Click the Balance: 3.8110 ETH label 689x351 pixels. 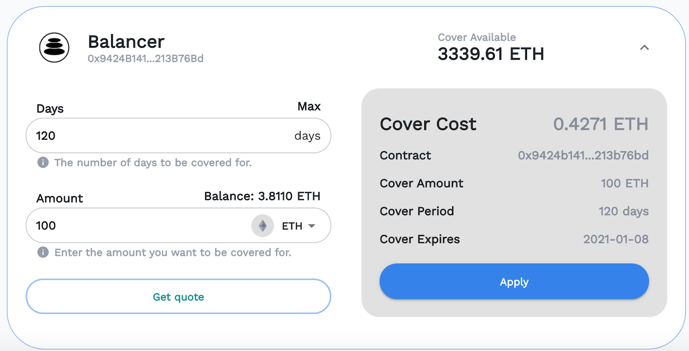point(262,196)
